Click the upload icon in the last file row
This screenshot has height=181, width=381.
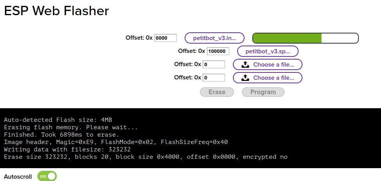[245, 78]
